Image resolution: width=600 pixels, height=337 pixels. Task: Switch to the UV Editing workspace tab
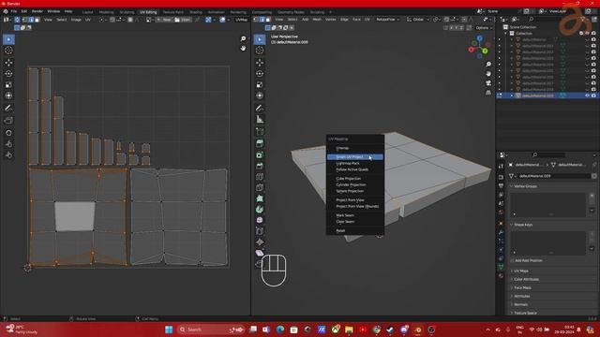tap(148, 12)
